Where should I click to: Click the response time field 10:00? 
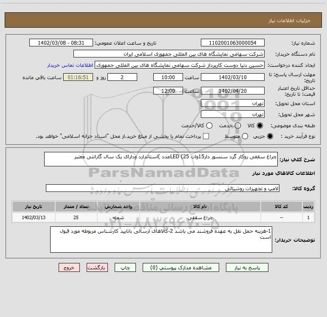[168, 77]
